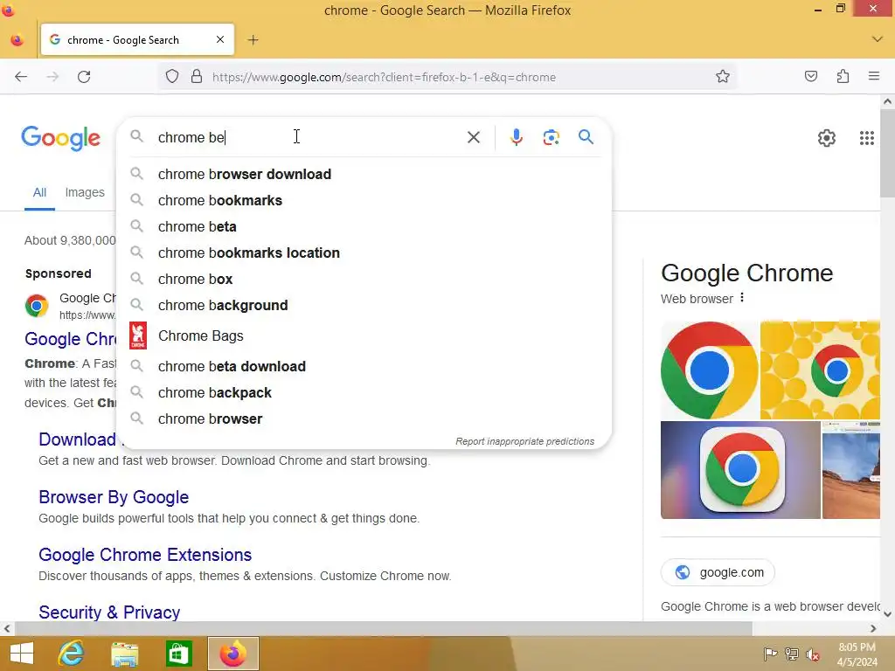Open the more options dots beside Web browser
This screenshot has height=671, width=895.
(x=742, y=298)
